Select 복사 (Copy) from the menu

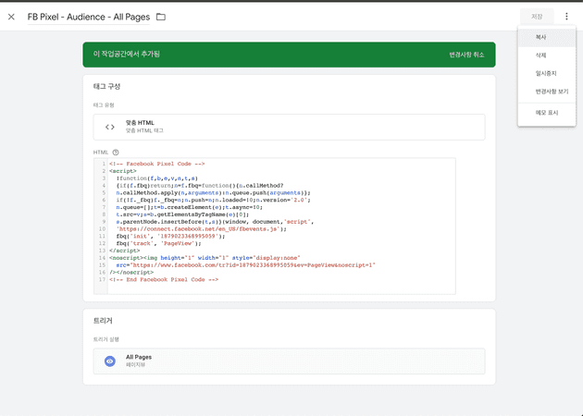pos(540,38)
